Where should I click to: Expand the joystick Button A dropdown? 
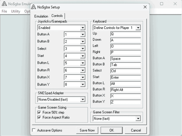pos(75,34)
